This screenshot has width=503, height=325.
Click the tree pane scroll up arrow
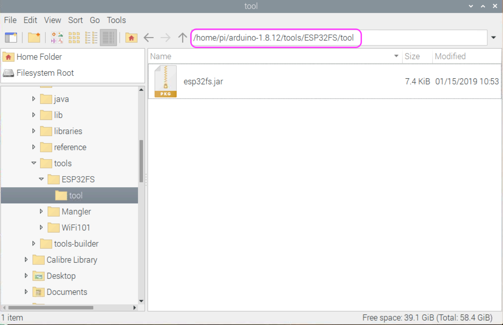tap(141, 90)
